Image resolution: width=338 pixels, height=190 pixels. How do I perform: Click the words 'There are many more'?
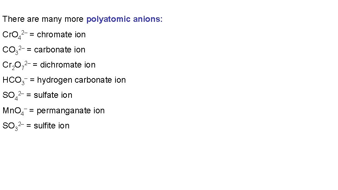43,19
